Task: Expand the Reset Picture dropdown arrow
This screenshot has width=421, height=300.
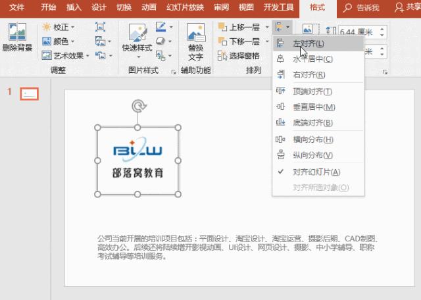Action: [x=111, y=56]
